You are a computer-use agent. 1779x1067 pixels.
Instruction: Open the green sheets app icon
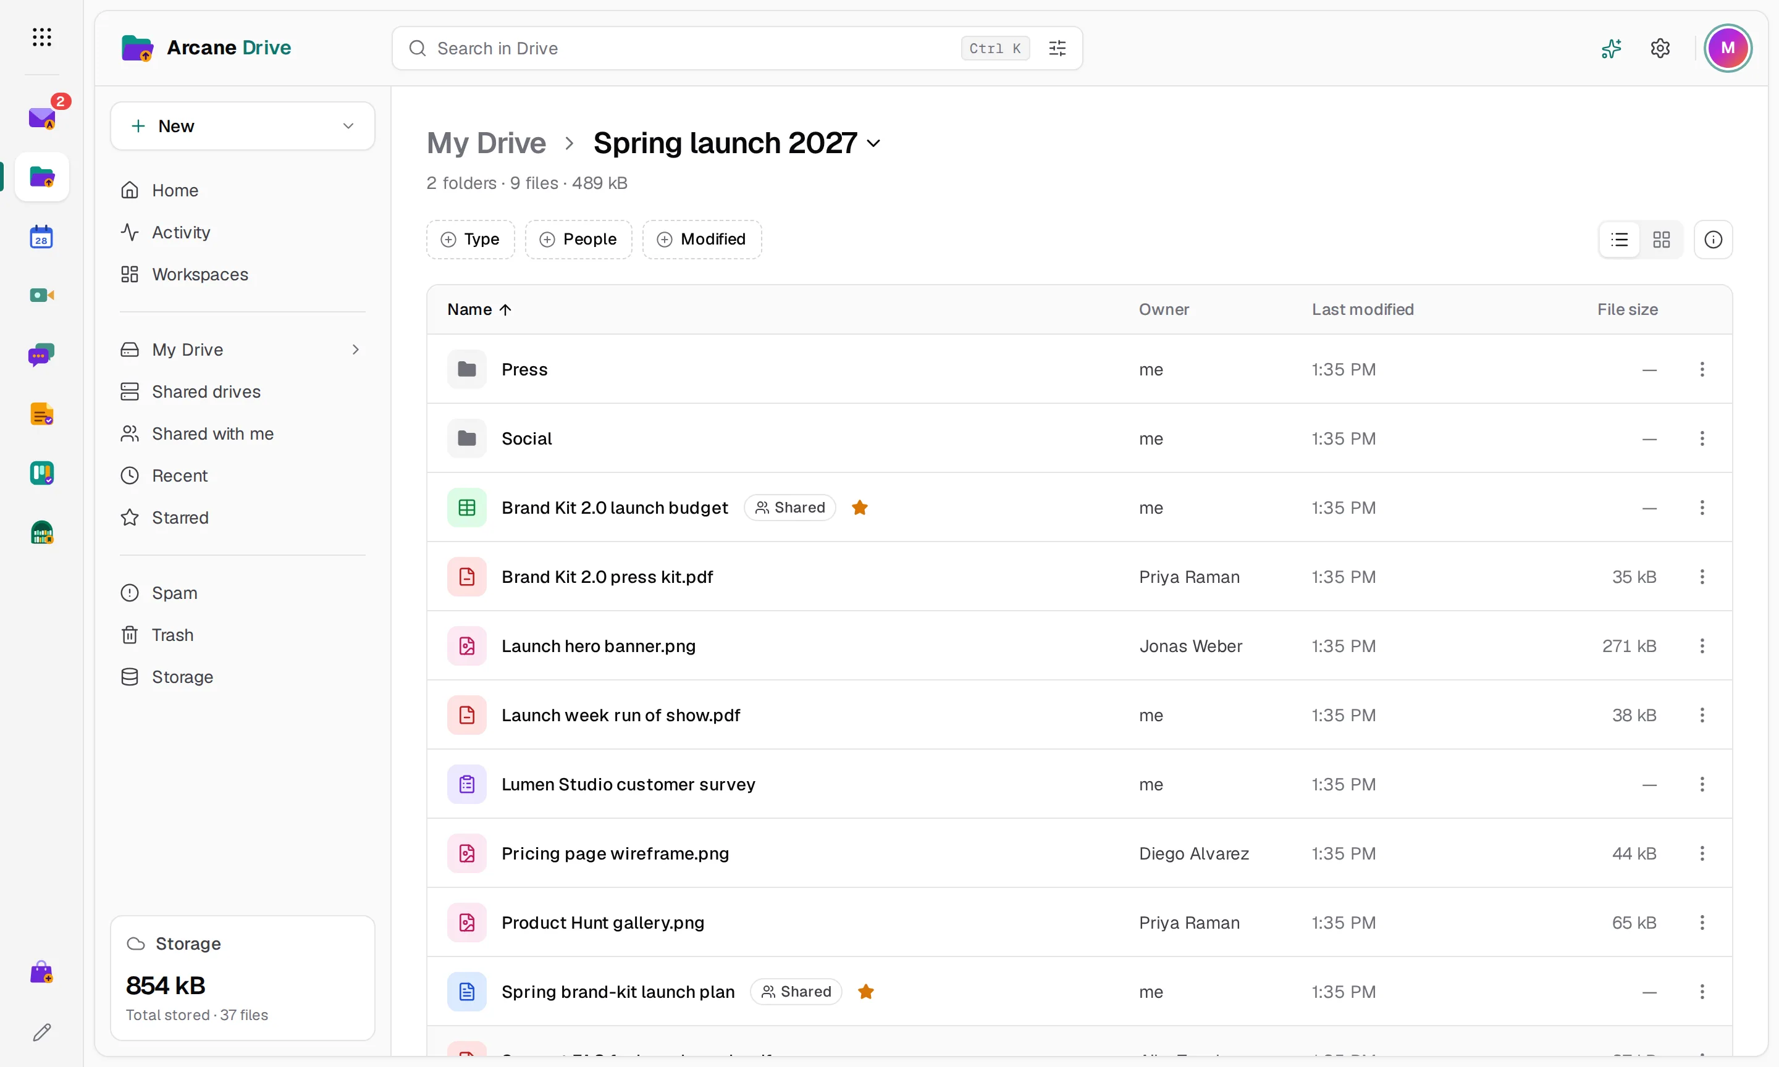pos(42,533)
